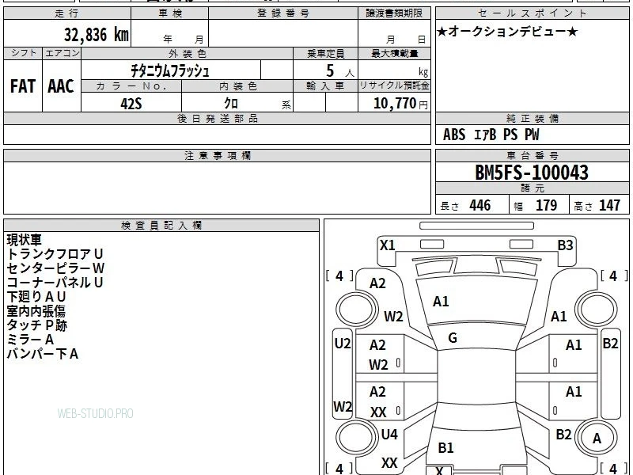633x475 pixels.
Task: Select the interior color クロ
Action: click(x=231, y=103)
